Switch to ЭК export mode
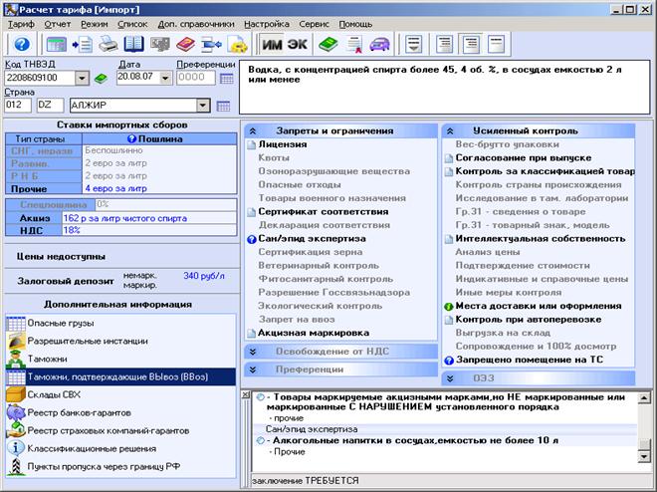The image size is (657, 492). [x=297, y=44]
